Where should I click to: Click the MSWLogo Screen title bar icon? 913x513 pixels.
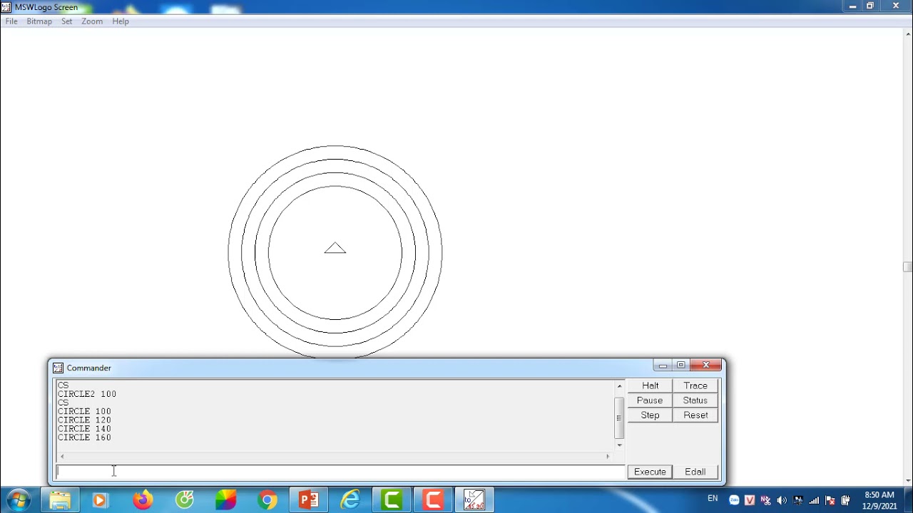(6, 7)
